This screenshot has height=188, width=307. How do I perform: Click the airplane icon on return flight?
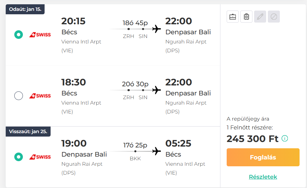(x=157, y=151)
